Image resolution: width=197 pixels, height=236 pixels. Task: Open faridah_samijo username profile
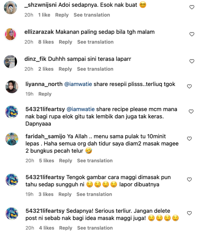click(x=45, y=137)
